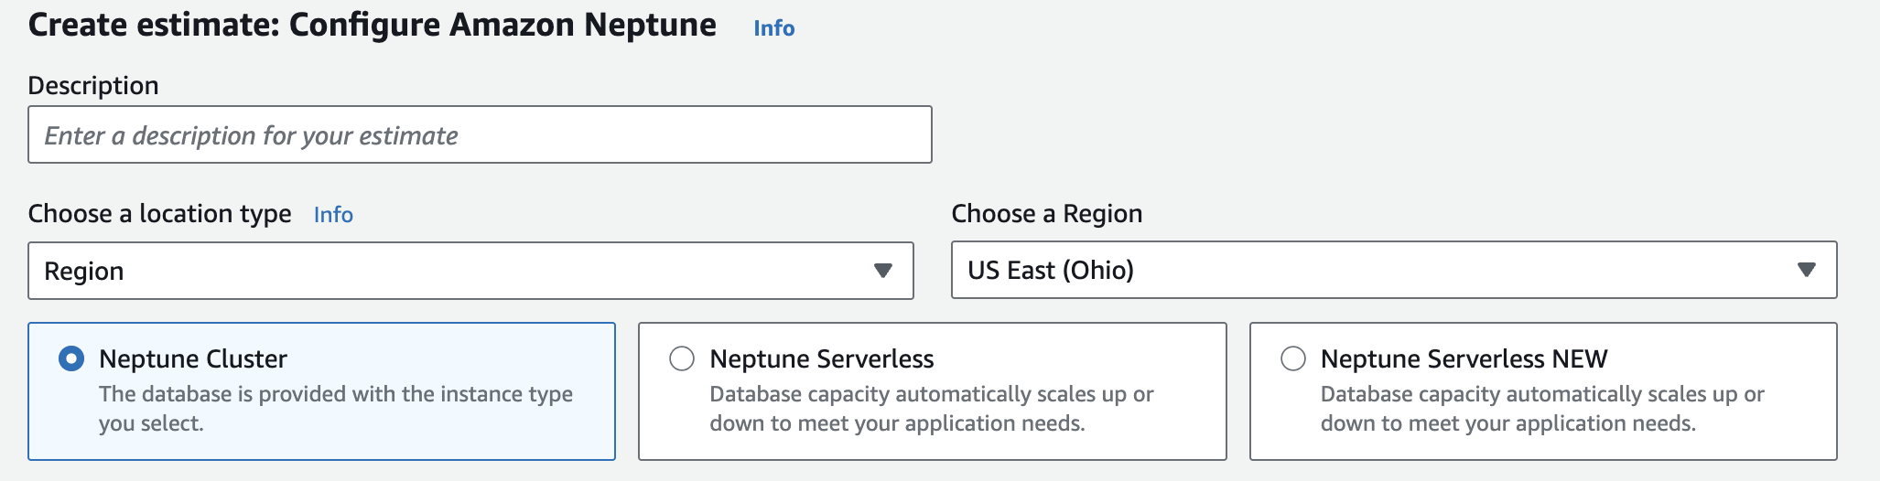
Task: Click the Description text input field
Action: (480, 135)
